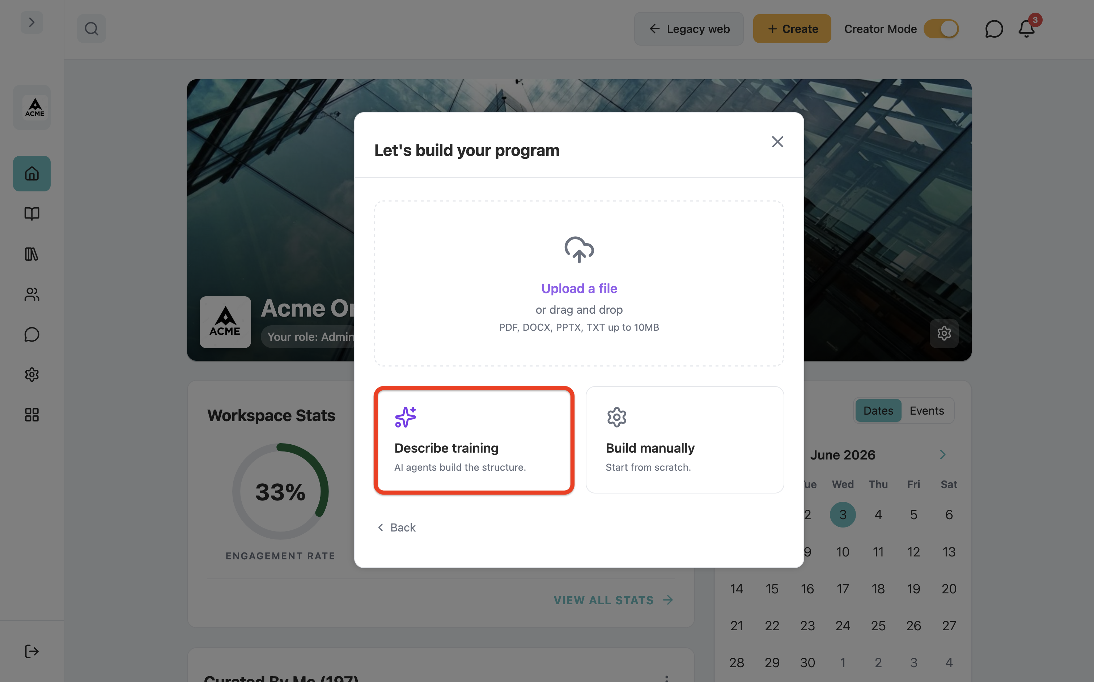Open the apps grid sidebar icon
This screenshot has width=1094, height=682.
point(31,415)
